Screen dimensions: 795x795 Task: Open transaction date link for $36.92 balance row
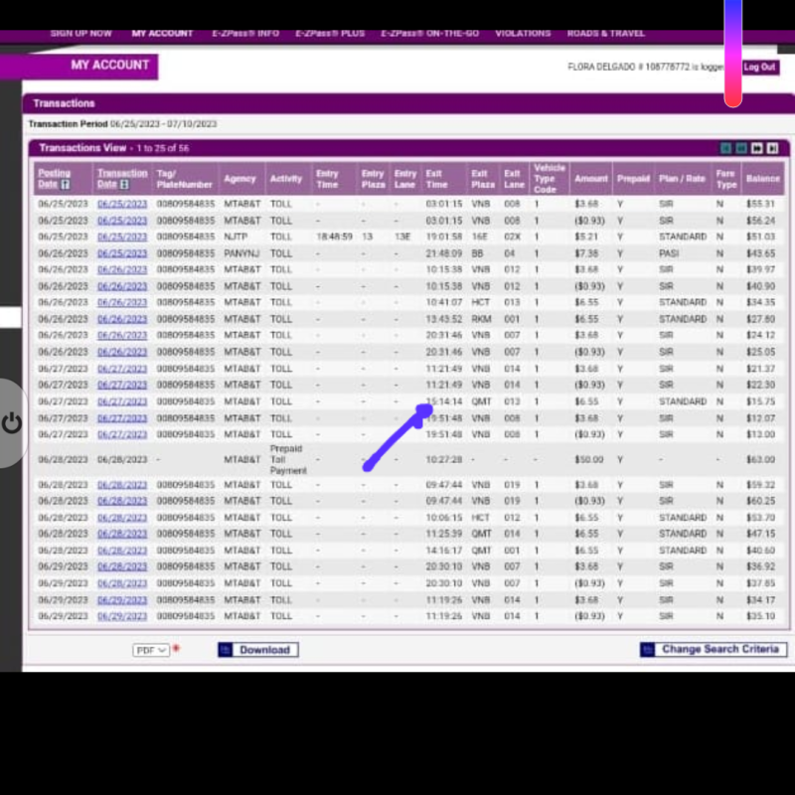(x=122, y=566)
